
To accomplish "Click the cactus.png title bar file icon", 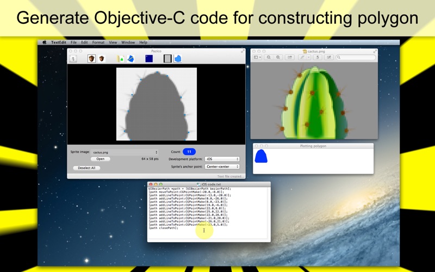I will (x=305, y=51).
